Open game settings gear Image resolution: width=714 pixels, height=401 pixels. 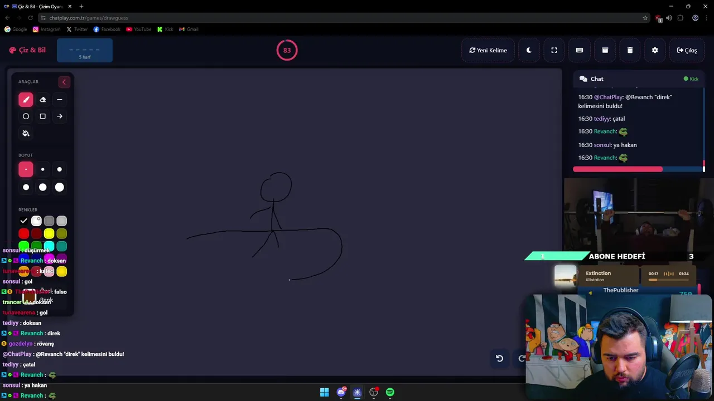(655, 50)
